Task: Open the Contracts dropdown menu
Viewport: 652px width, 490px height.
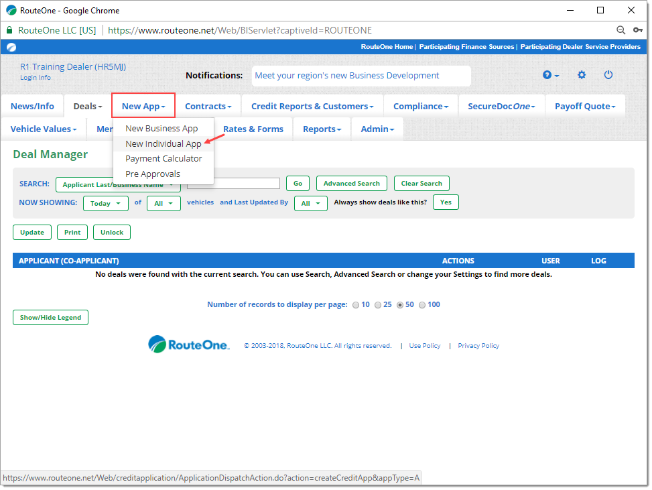Action: [x=208, y=107]
